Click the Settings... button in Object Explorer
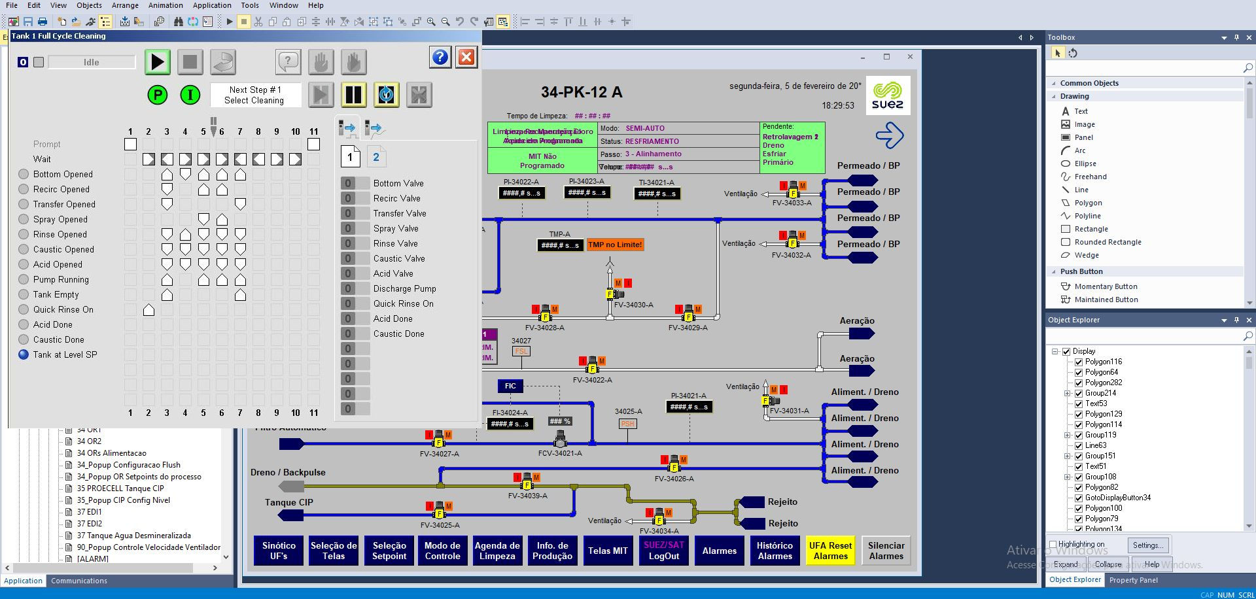1256x599 pixels. coord(1148,545)
